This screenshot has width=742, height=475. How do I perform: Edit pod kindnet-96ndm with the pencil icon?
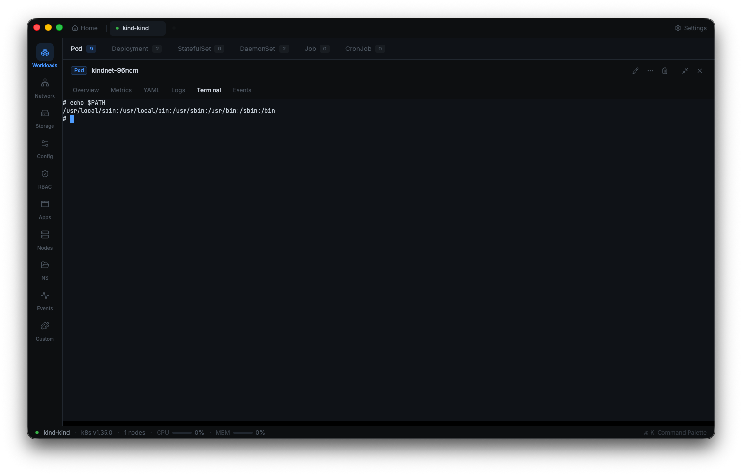(636, 70)
